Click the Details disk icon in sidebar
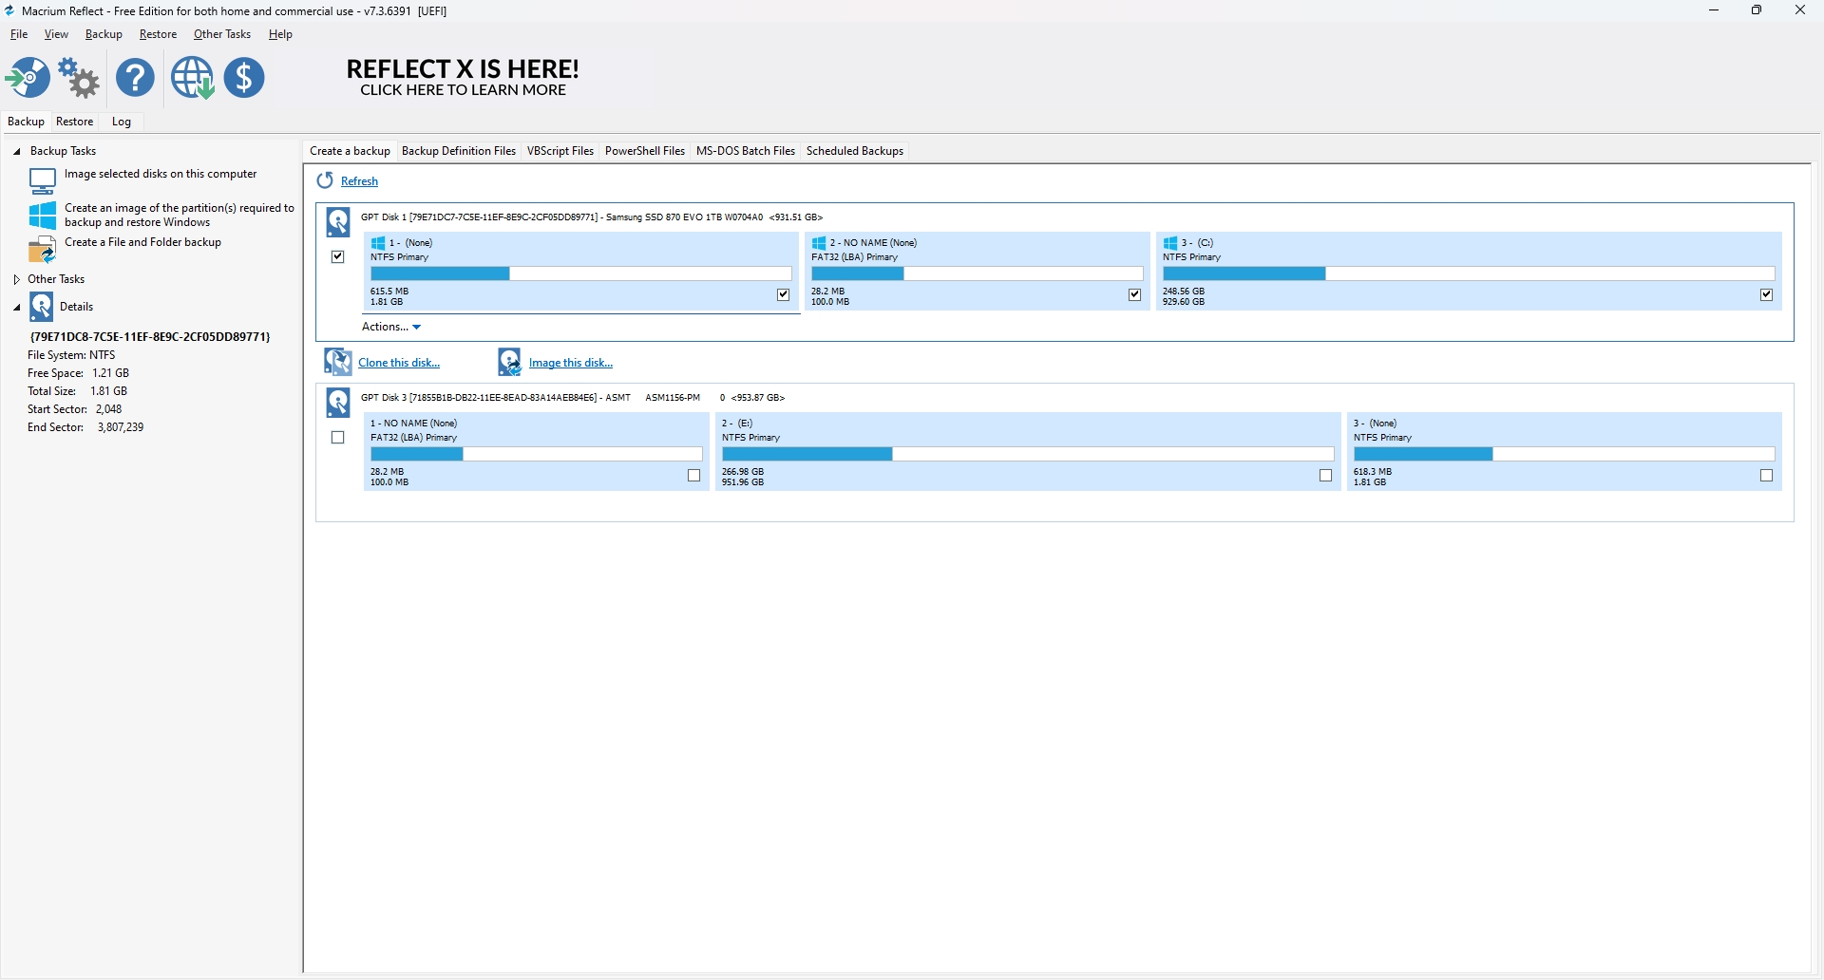The height and width of the screenshot is (980, 1824). [x=42, y=307]
